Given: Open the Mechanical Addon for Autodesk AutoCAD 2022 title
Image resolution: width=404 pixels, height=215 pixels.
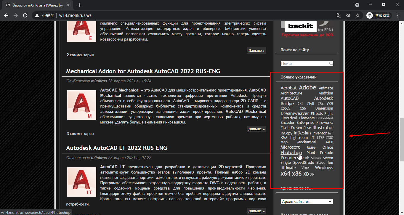Looking at the screenshot, I should click(143, 71).
